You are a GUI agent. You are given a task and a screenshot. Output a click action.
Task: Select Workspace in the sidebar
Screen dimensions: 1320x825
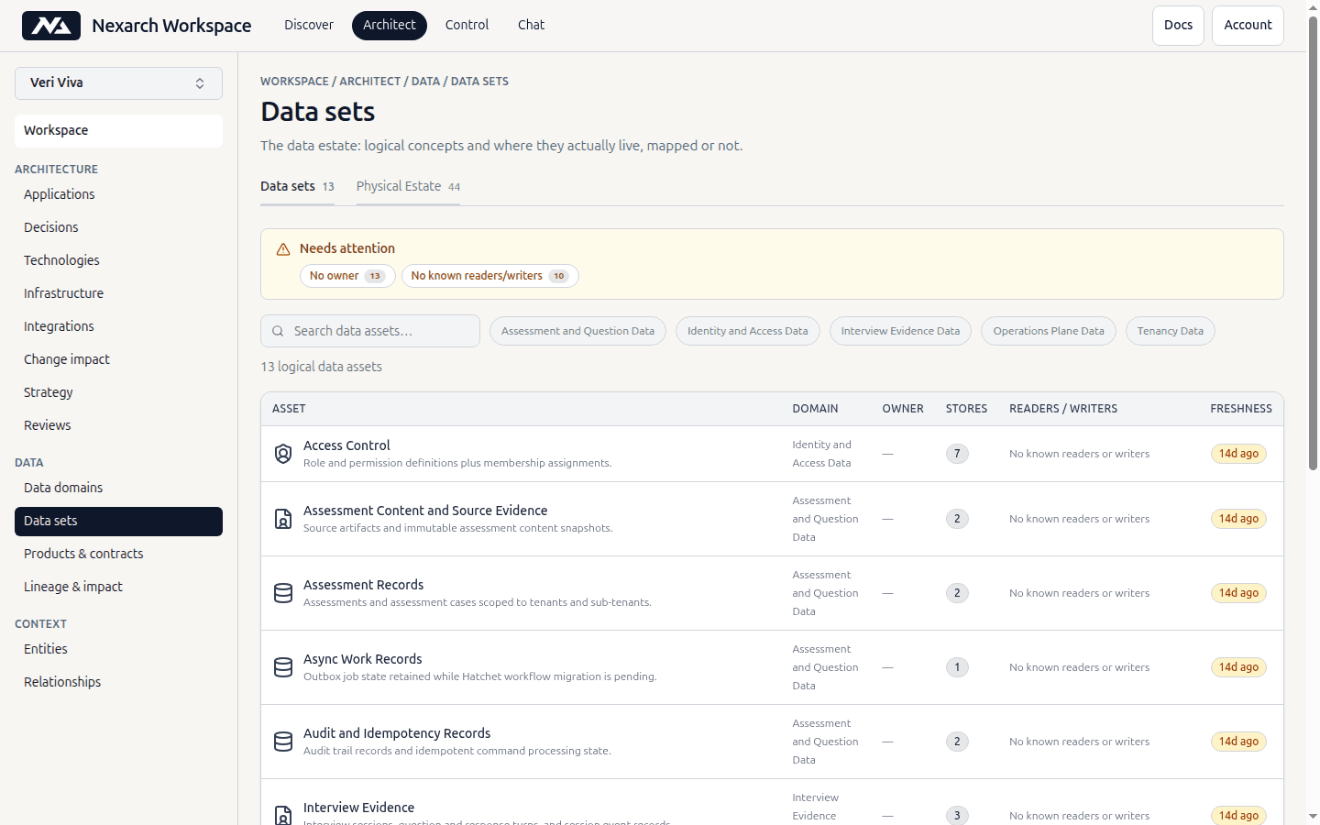click(118, 131)
